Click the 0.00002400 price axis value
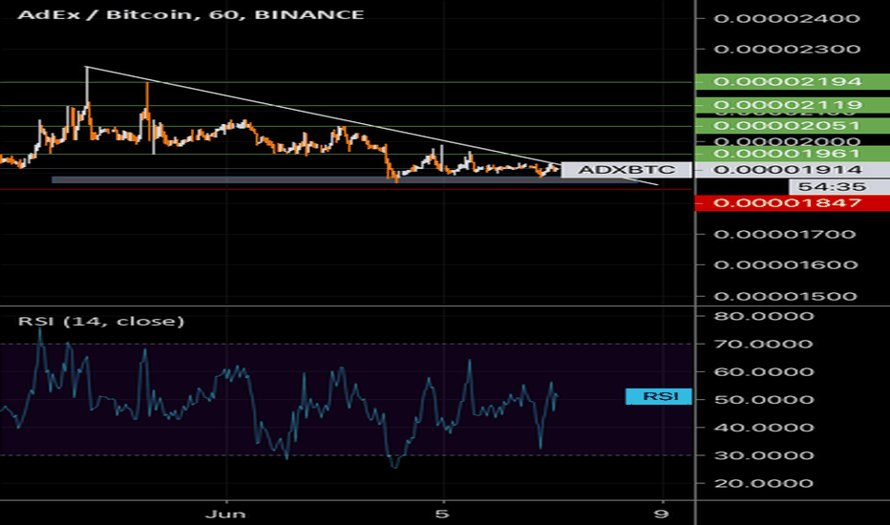Image resolution: width=890 pixels, height=525 pixels. coord(787,18)
